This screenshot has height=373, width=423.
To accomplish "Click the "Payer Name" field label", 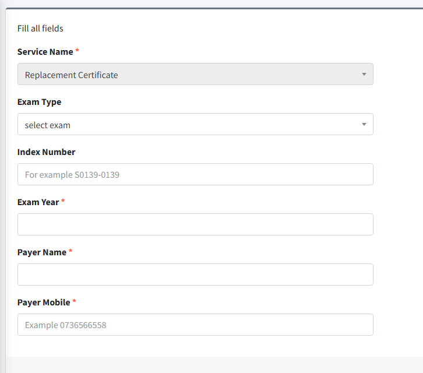I will click(x=42, y=252).
